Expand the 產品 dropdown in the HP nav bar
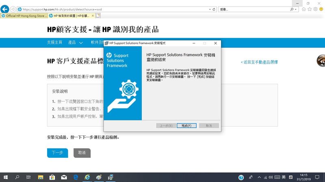The width and height of the screenshot is (325, 182). coord(75,42)
